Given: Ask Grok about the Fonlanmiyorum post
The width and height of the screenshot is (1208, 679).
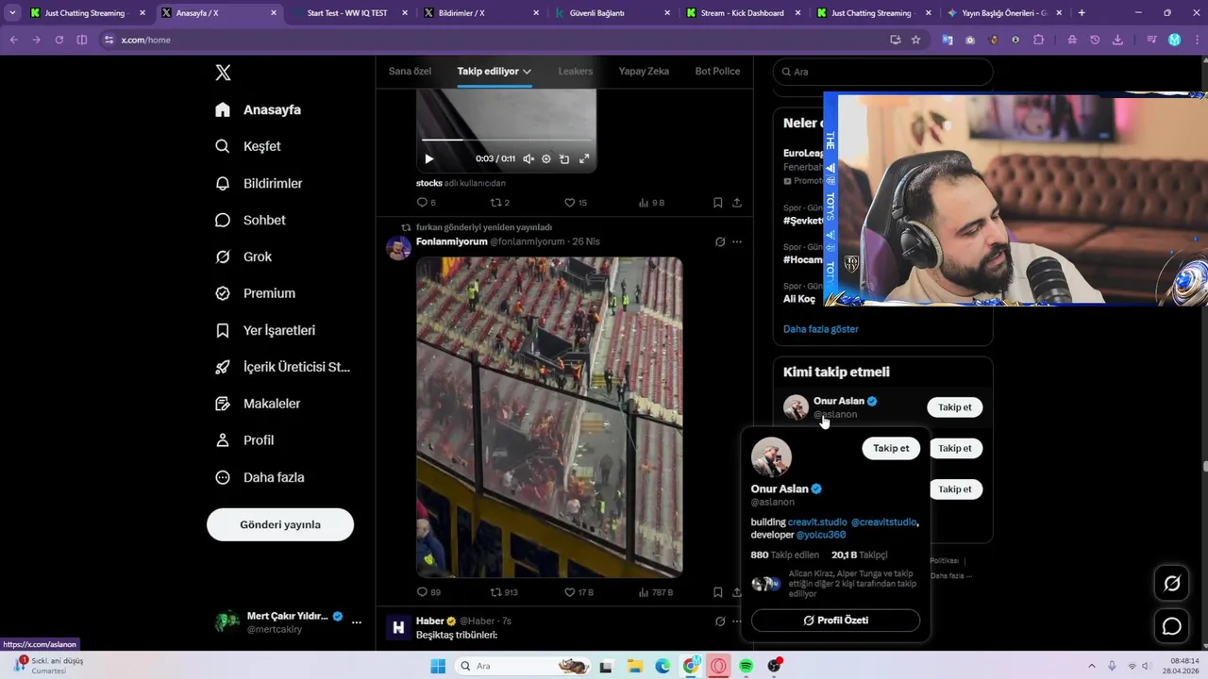Looking at the screenshot, I should click(720, 241).
